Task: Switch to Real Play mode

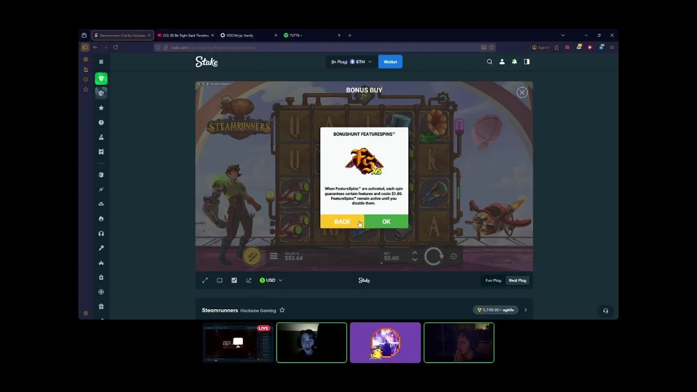Action: click(517, 280)
